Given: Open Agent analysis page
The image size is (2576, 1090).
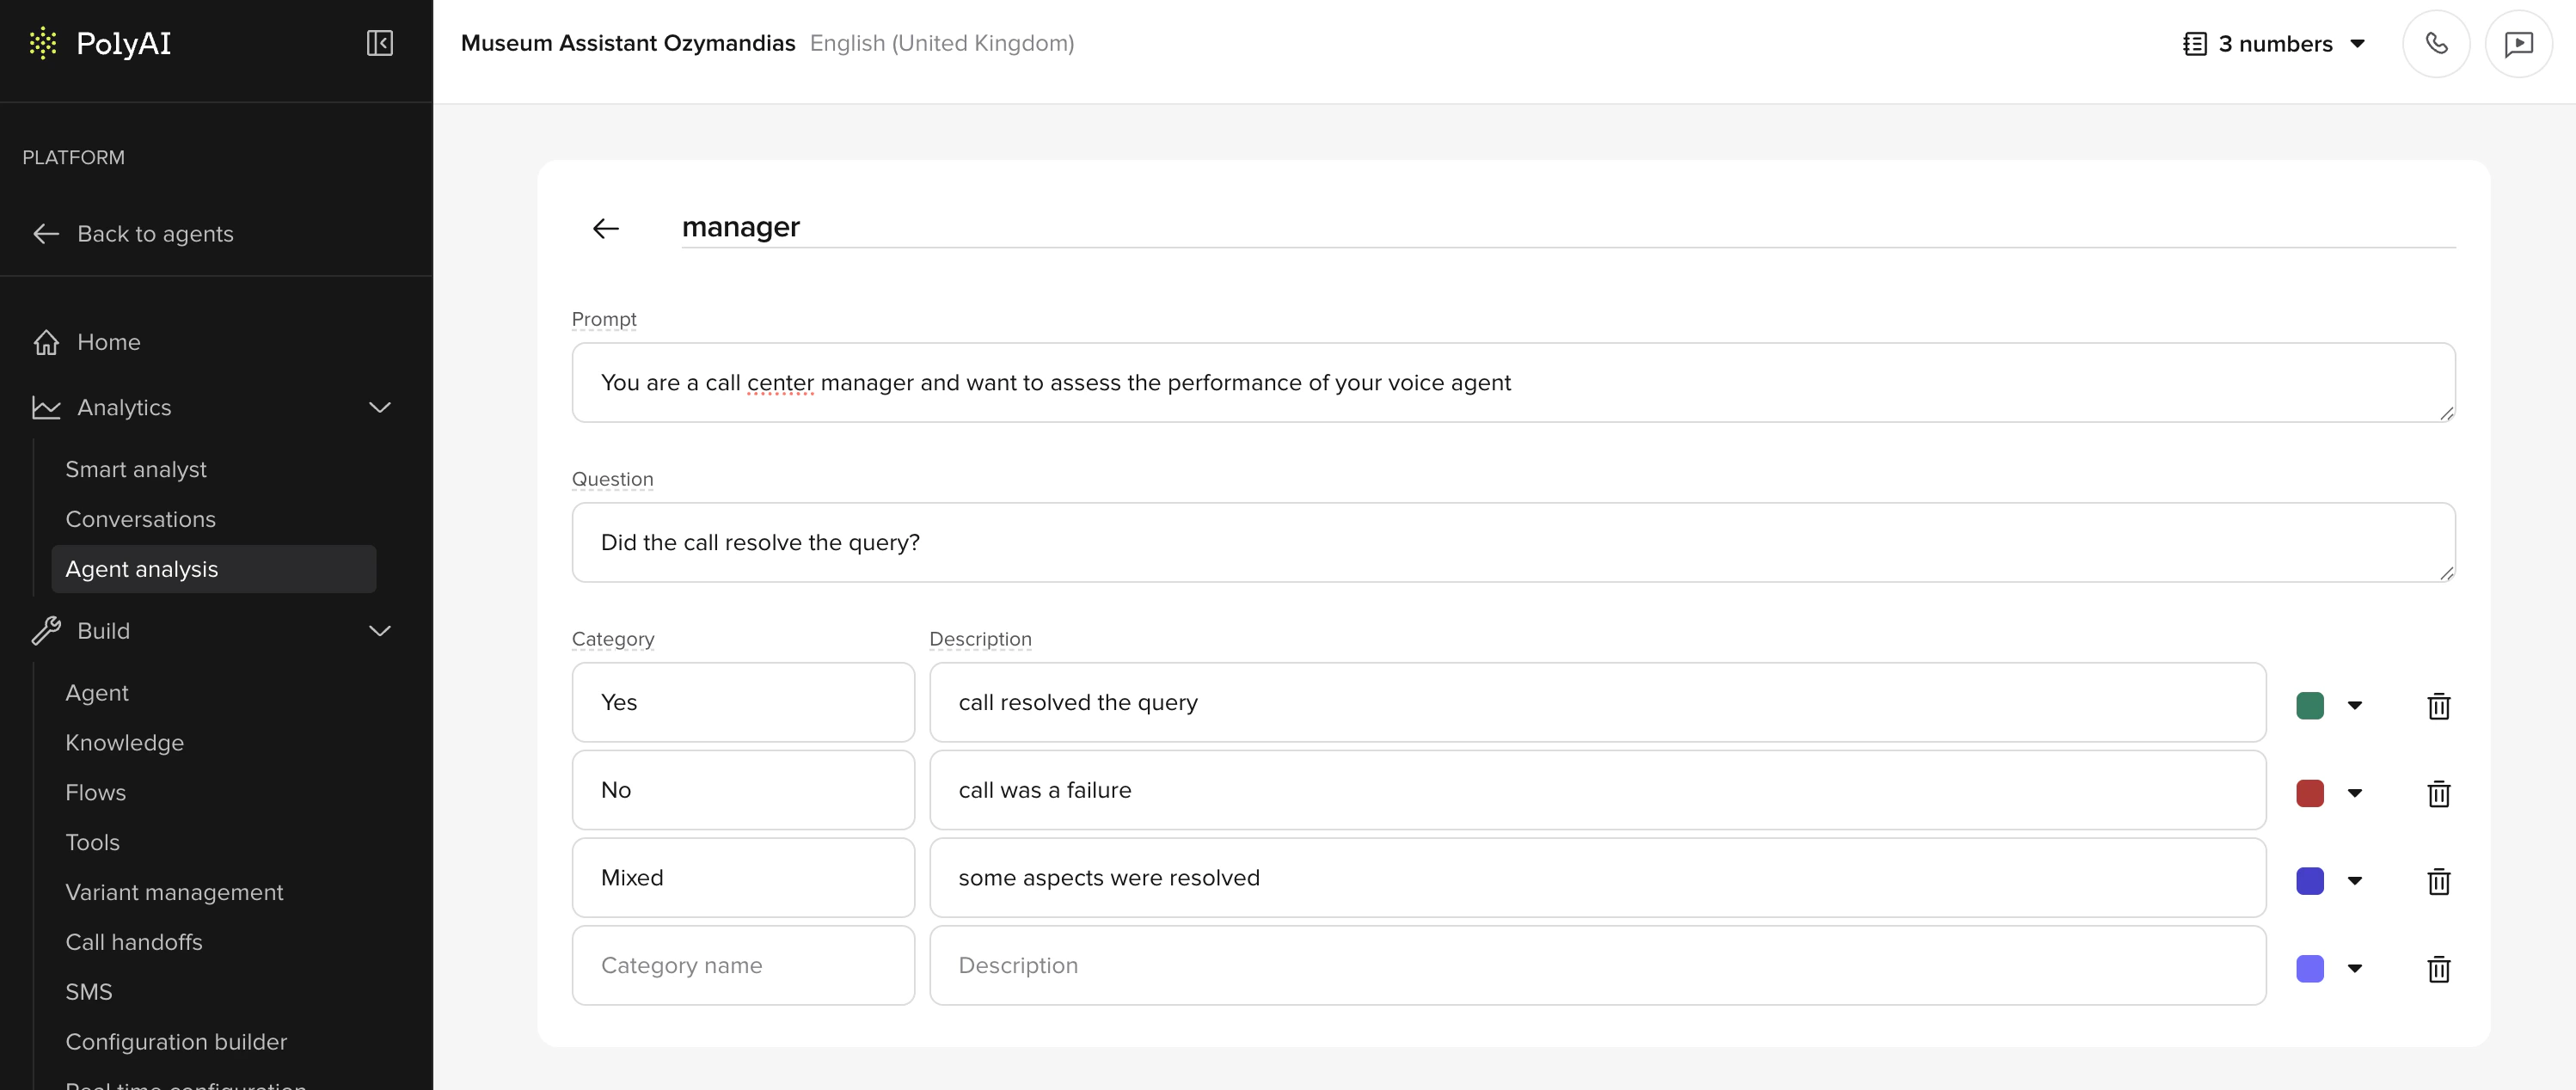Looking at the screenshot, I should [142, 569].
